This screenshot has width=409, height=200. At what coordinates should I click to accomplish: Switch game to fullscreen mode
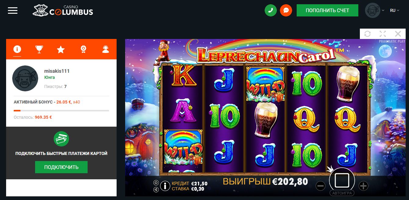(x=383, y=34)
